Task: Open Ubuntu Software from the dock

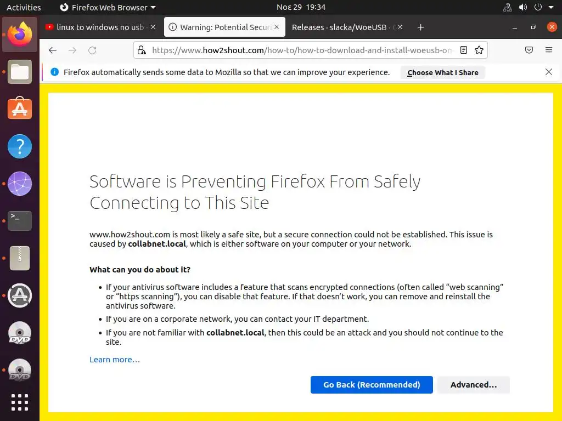Action: [20, 109]
